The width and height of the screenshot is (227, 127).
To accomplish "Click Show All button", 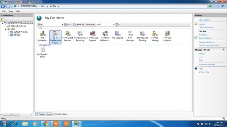I will coord(79,24).
